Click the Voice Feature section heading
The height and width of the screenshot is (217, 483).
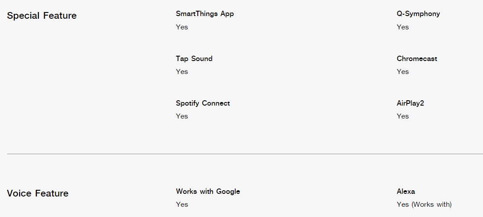click(37, 193)
